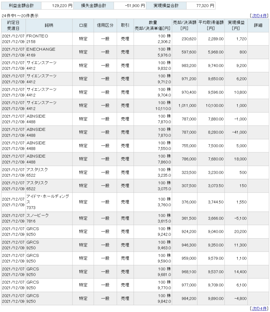Click the 詳細 column header
The width and height of the screenshot is (270, 312).
click(x=258, y=25)
